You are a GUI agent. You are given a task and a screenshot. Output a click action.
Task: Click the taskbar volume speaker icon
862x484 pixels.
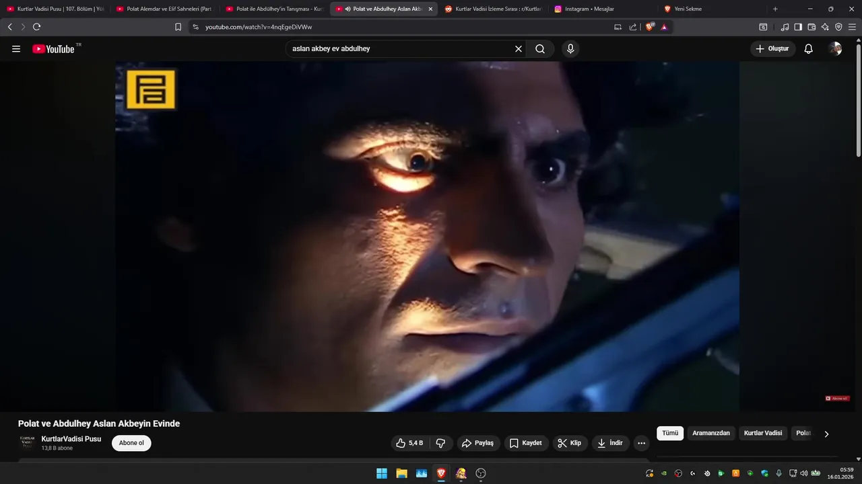click(803, 473)
